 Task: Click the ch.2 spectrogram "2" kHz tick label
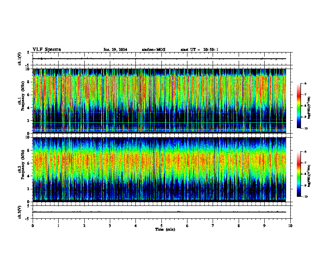click(x=28, y=189)
